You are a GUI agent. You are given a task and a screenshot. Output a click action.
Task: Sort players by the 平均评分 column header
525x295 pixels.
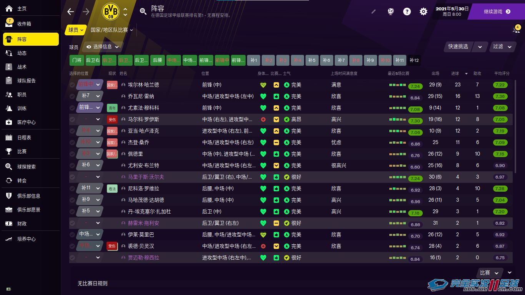click(x=502, y=73)
